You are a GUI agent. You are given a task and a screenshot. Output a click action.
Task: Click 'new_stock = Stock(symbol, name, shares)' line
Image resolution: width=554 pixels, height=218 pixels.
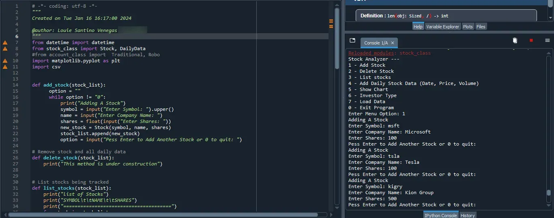(116, 127)
